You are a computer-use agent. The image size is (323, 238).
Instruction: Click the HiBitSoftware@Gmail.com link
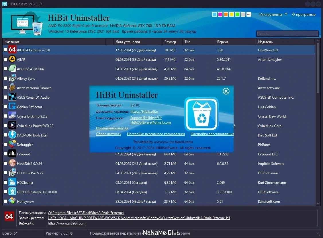pos(150,122)
